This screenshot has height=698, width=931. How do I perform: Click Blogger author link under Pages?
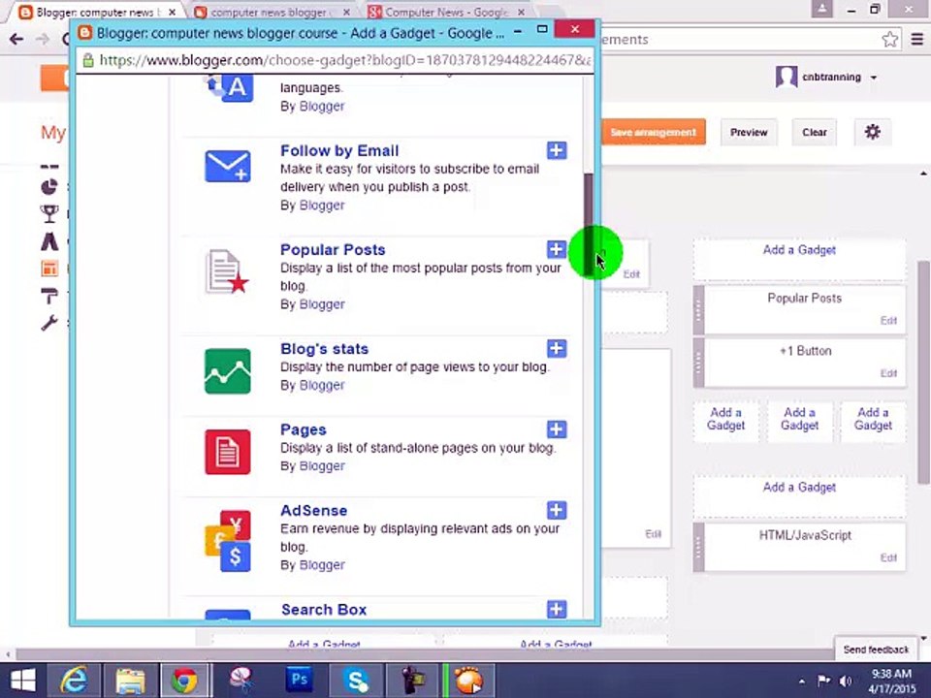(x=322, y=466)
